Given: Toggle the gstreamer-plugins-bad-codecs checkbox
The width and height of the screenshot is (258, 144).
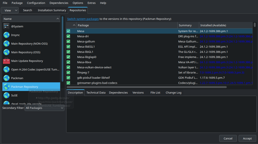Looking at the screenshot, I should [68, 83].
